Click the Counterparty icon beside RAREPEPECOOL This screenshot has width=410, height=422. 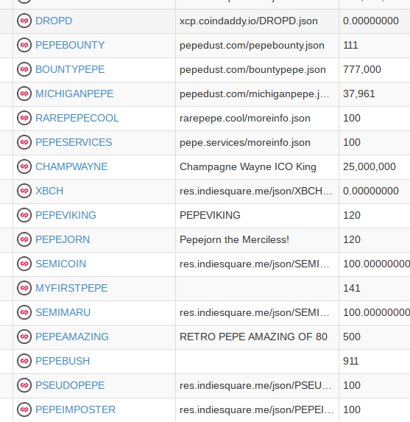pos(24,118)
